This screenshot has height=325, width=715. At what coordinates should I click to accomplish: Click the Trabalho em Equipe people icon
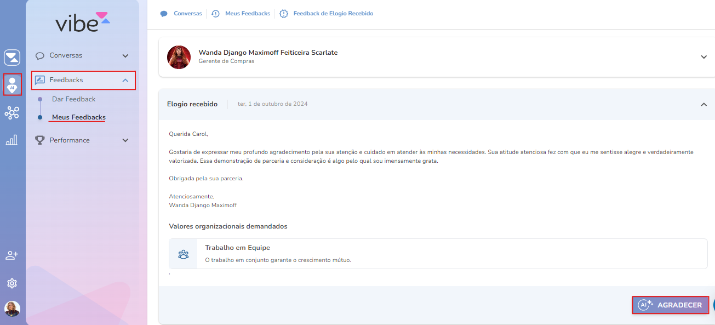tap(184, 254)
